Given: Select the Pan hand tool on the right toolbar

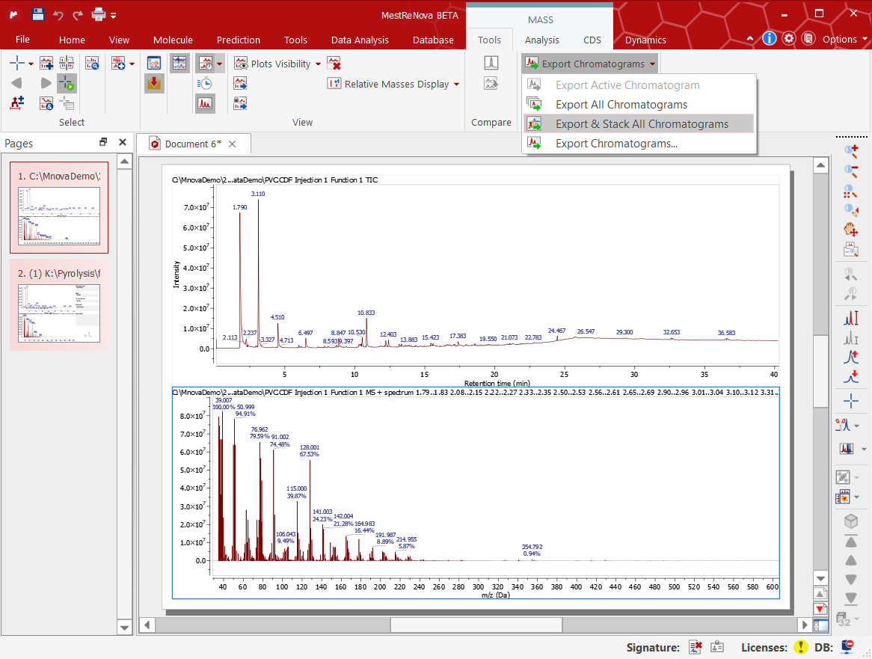Looking at the screenshot, I should [850, 229].
